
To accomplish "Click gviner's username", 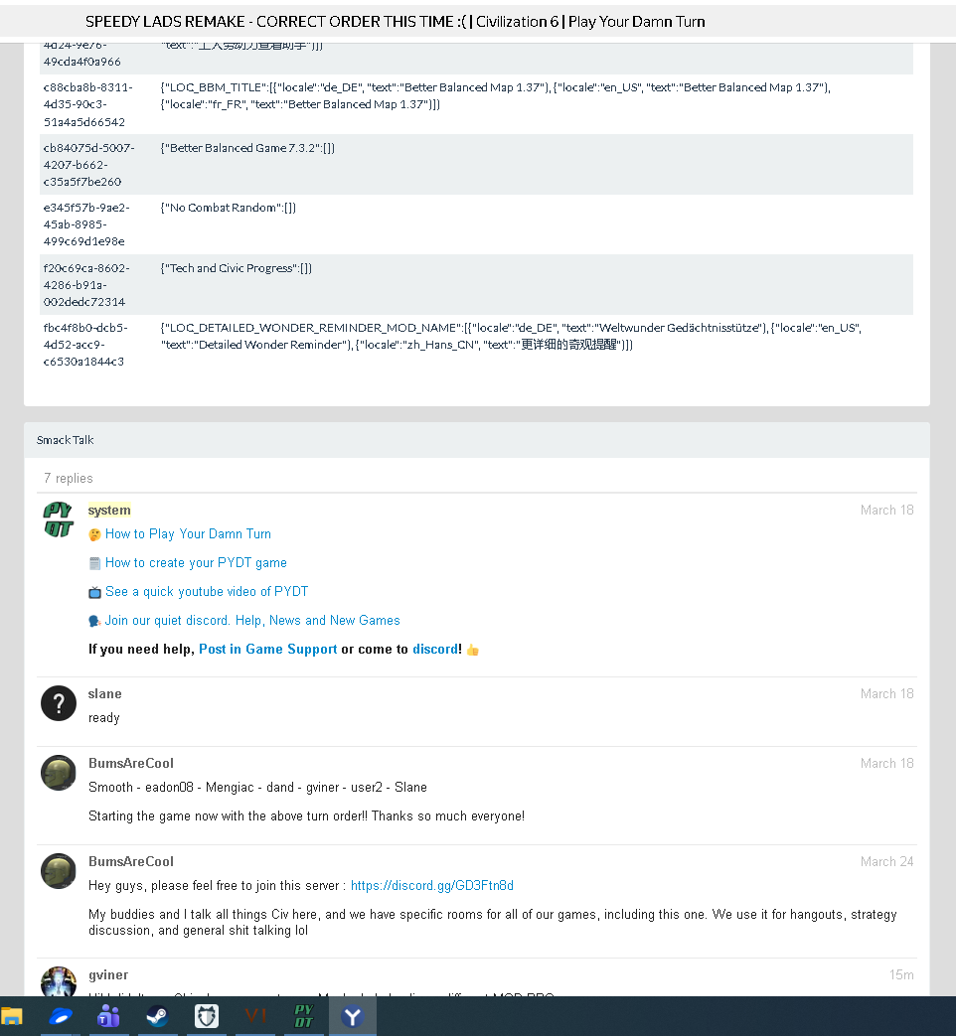I will tap(108, 974).
